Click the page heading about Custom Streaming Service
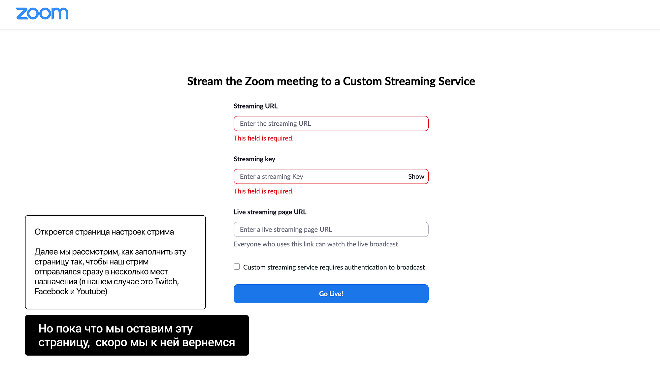Image resolution: width=660 pixels, height=377 pixels. [x=331, y=81]
